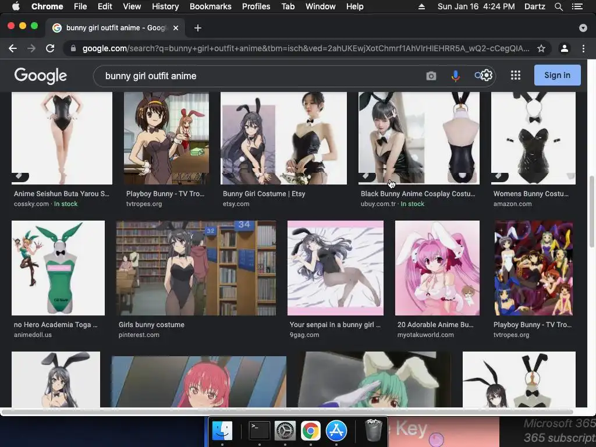Open the File menu
Viewport: 596px width, 447px height.
click(x=80, y=6)
